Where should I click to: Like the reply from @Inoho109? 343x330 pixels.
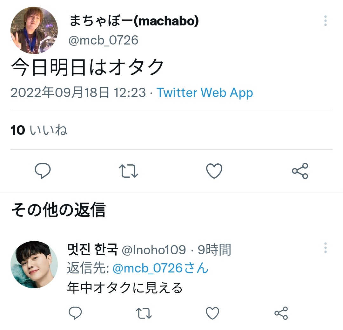click(212, 313)
